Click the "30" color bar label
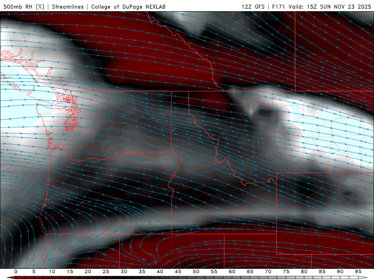The image size is (374, 280). pyautogui.click(x=124, y=272)
